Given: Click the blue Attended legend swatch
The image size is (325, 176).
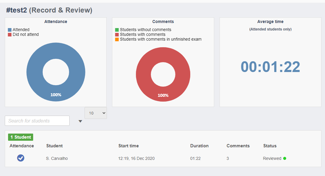Looking at the screenshot, I should pyautogui.click(x=10, y=30).
